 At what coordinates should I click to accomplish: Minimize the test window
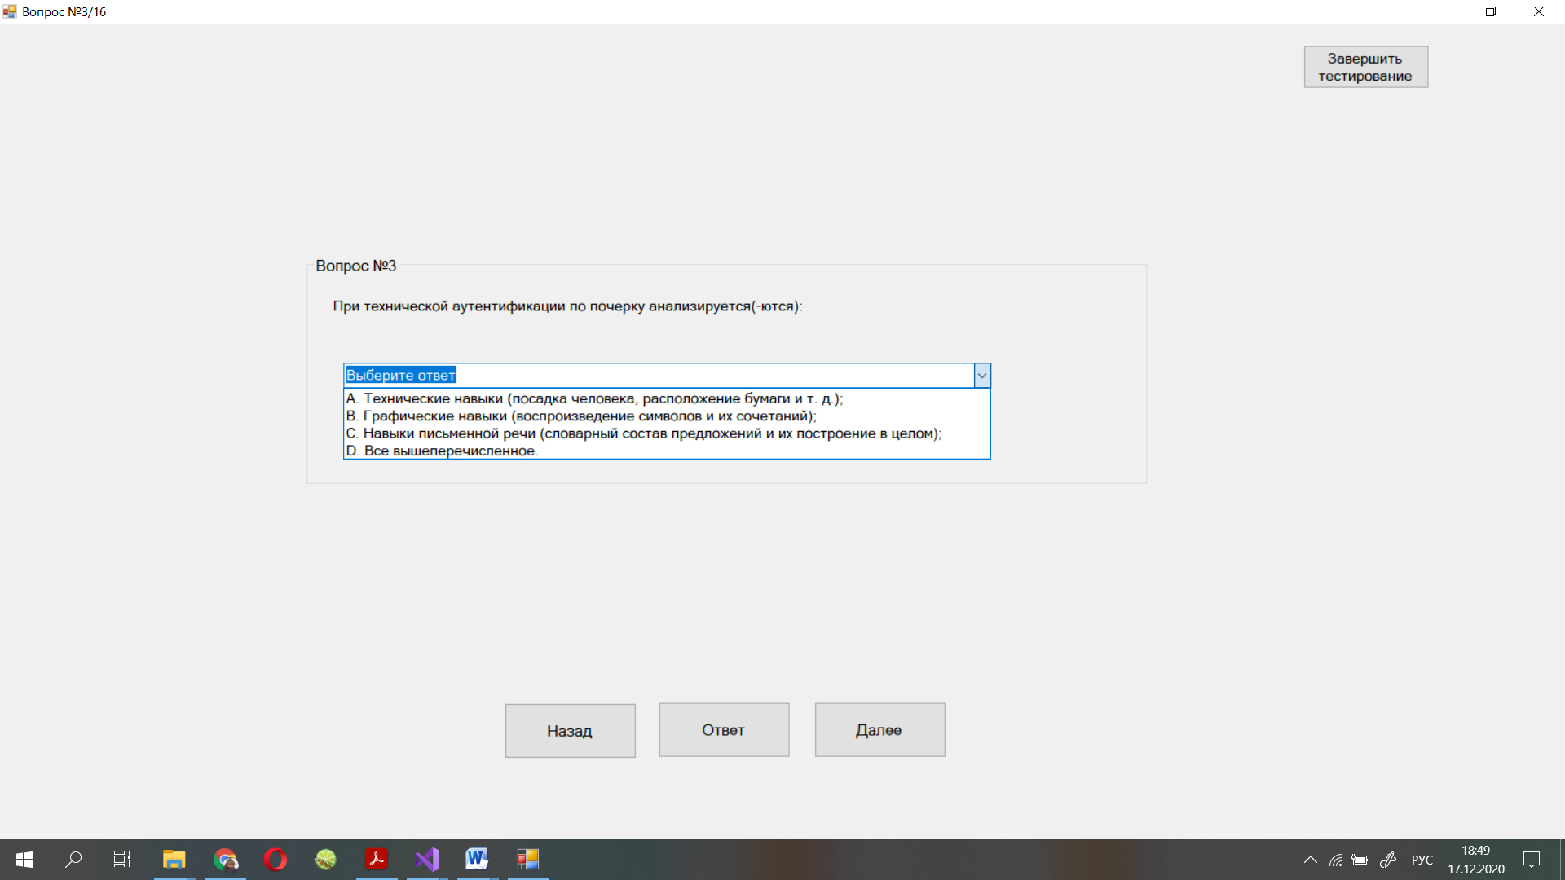tap(1444, 11)
